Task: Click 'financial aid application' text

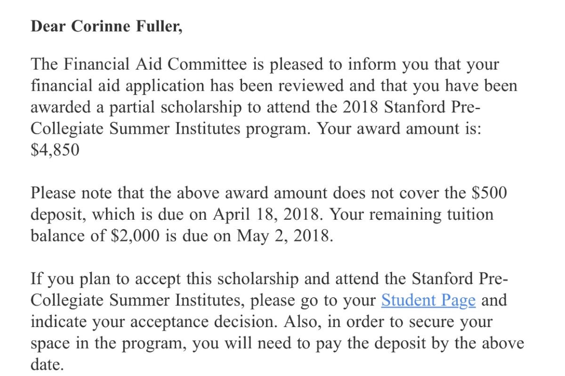Action: click(118, 86)
